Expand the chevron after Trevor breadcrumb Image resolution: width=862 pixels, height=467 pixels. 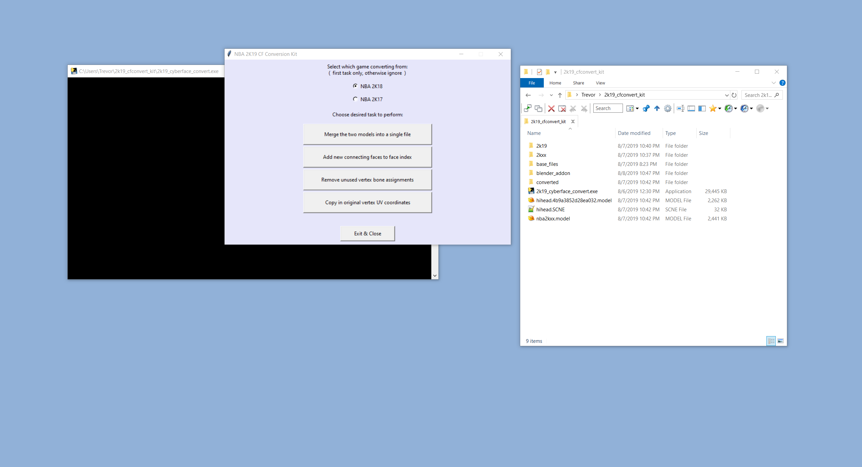pyautogui.click(x=600, y=95)
